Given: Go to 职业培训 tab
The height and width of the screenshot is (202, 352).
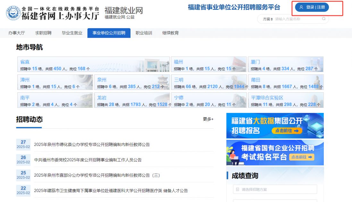Looking at the screenshot, I should pyautogui.click(x=144, y=33).
